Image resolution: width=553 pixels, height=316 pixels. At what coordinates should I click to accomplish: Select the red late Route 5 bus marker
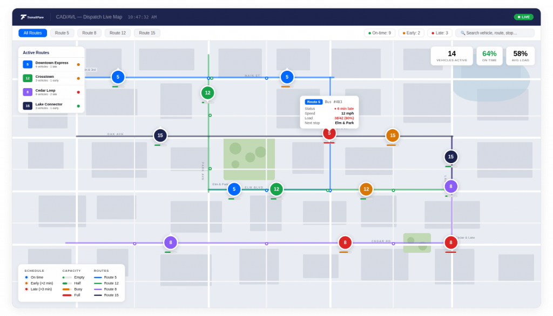tap(329, 133)
